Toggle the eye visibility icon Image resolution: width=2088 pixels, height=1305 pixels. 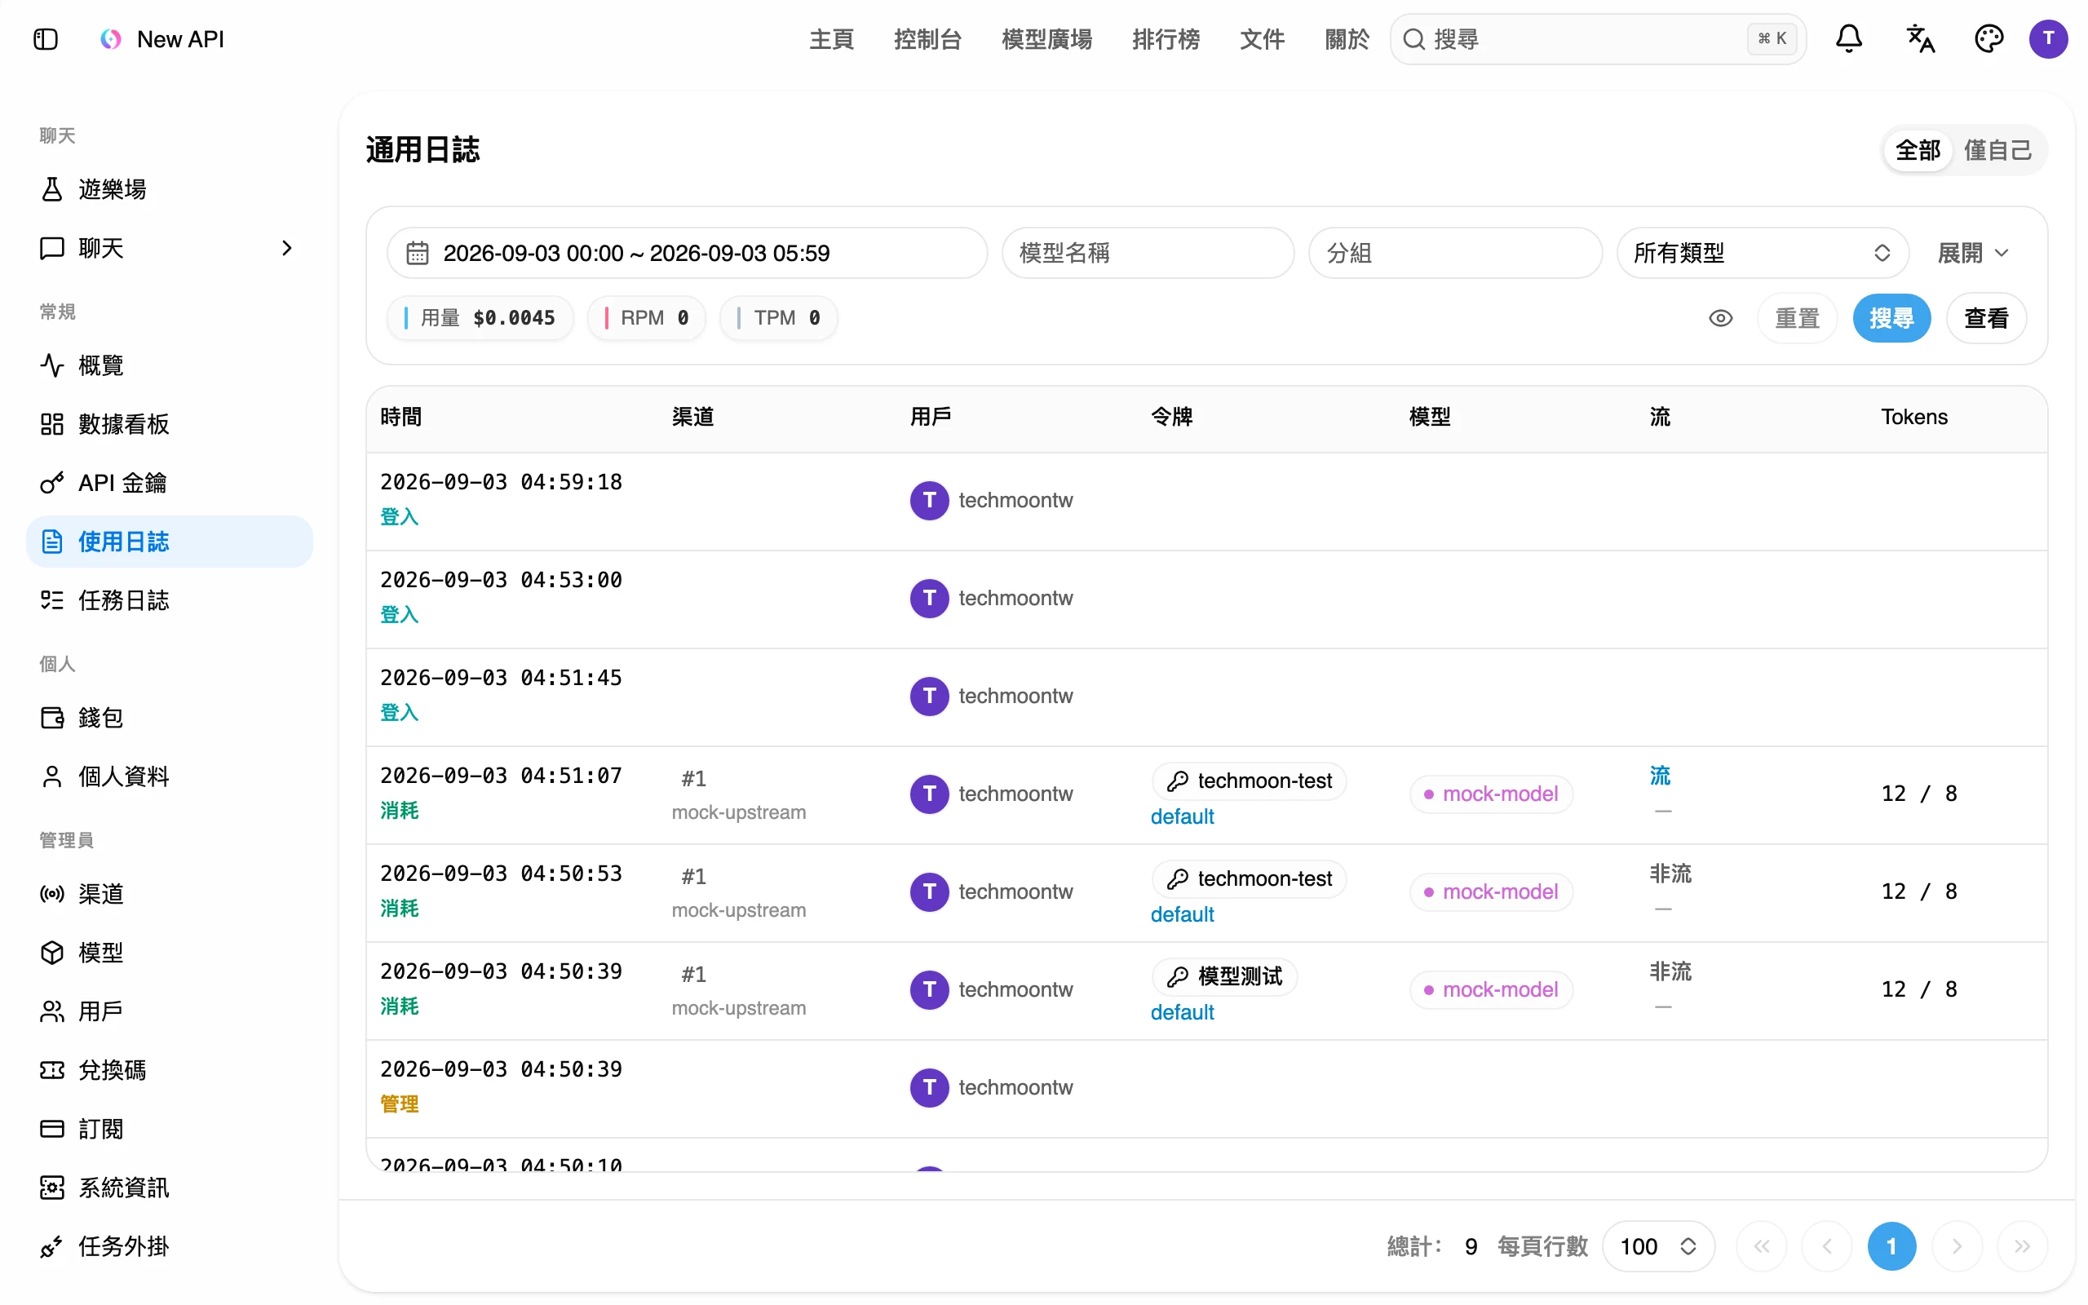point(1719,318)
